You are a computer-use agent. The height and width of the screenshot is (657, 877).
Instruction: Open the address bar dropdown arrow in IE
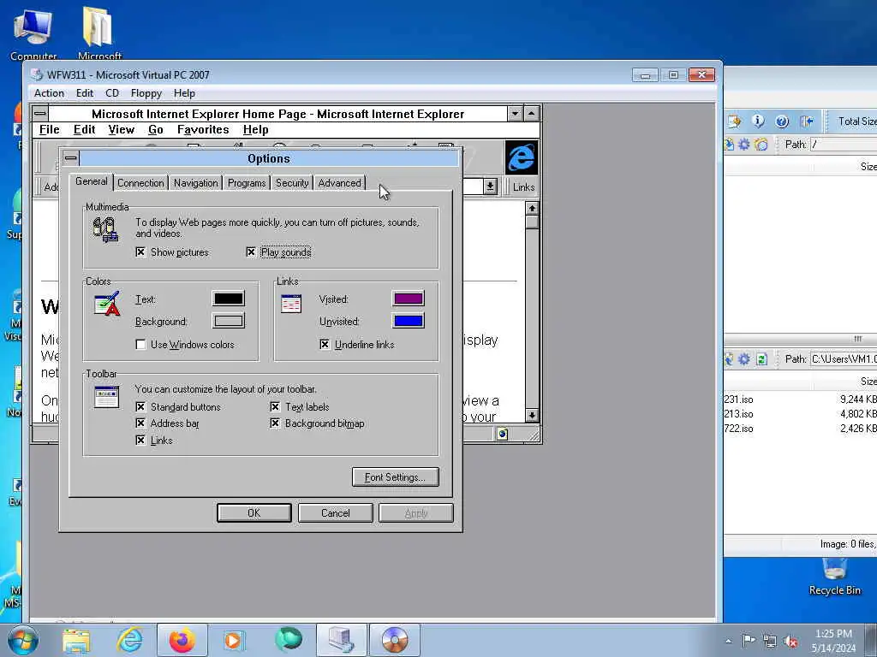click(x=490, y=186)
